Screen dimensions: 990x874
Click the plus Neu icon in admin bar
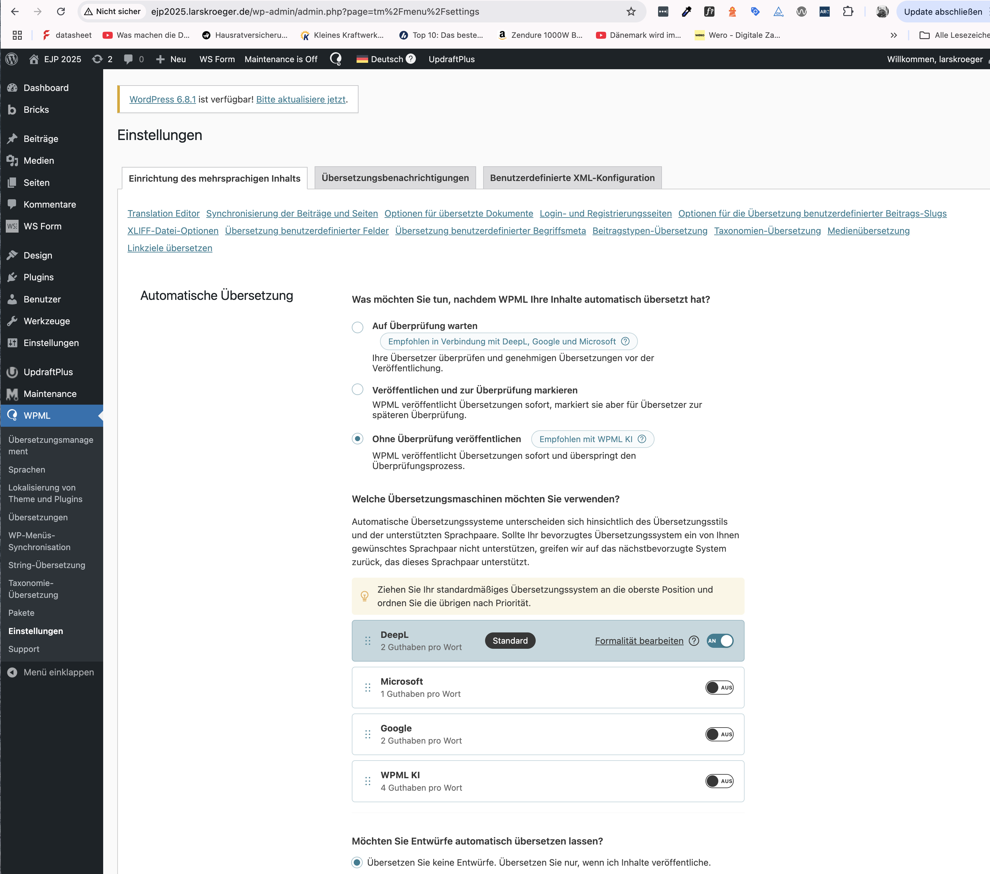[x=160, y=59]
